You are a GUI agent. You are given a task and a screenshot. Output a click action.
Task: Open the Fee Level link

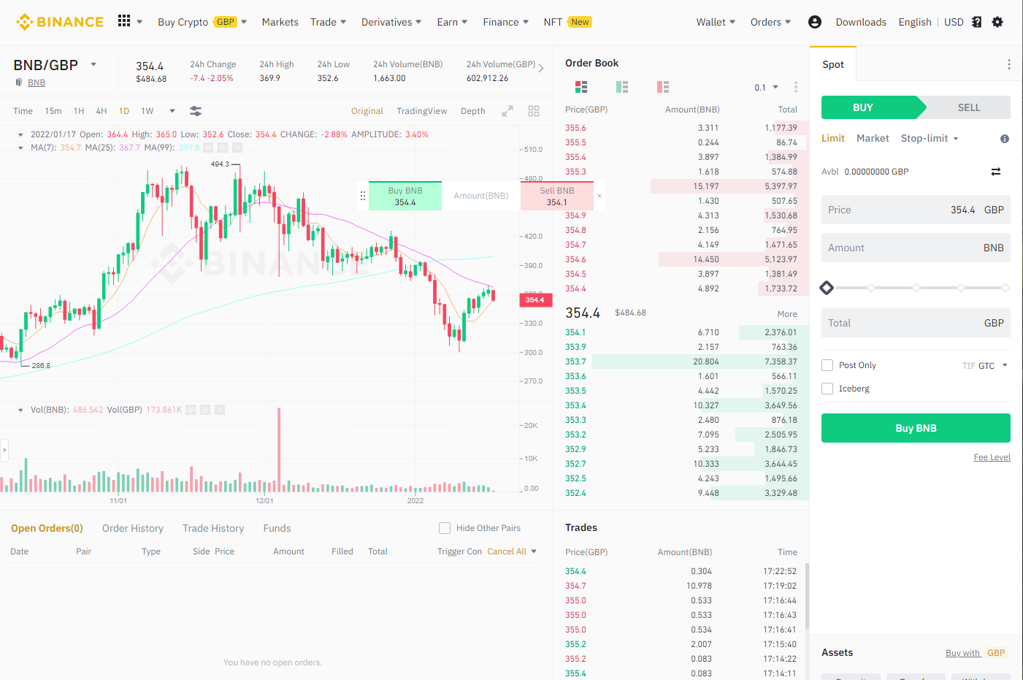992,456
